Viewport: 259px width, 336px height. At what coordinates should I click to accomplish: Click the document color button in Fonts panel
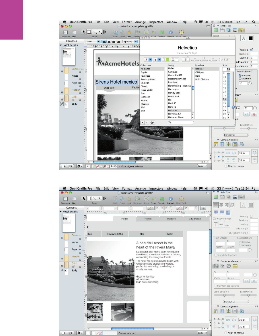pyautogui.click(x=175, y=59)
